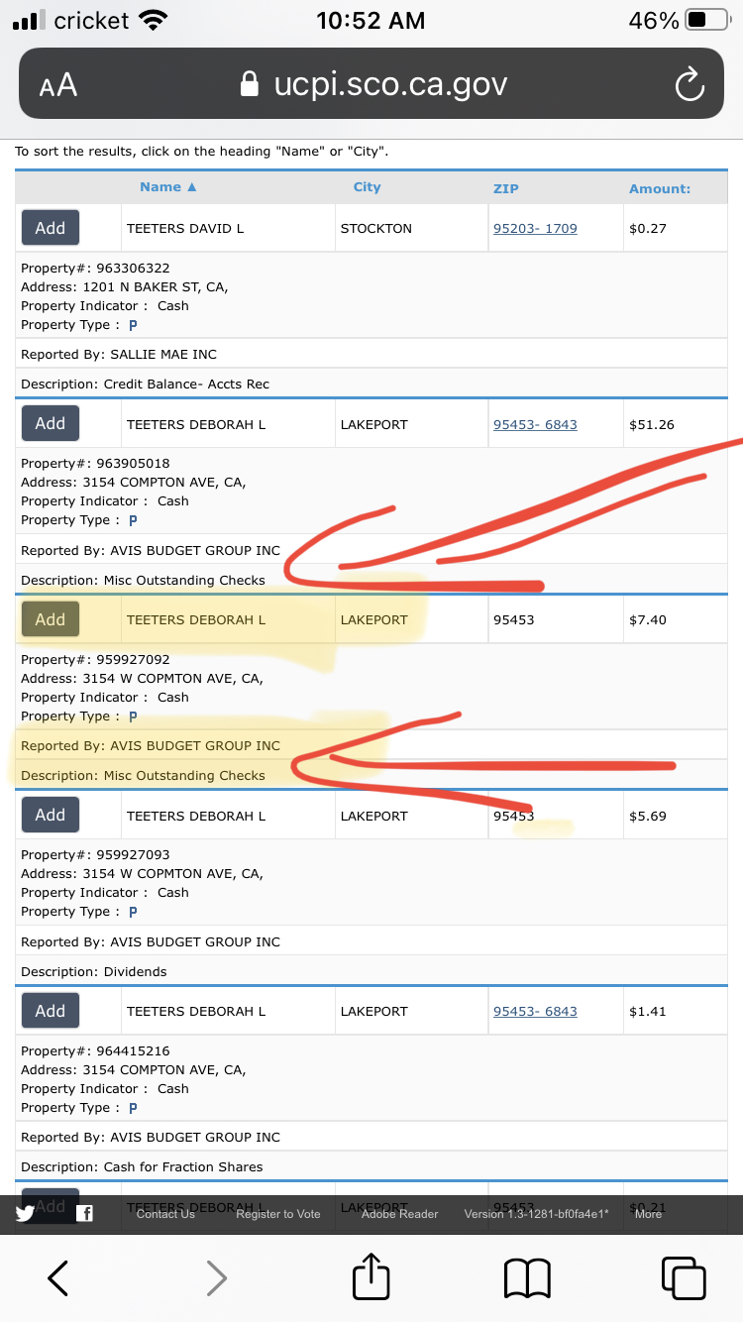Screen dimensions: 743x1322
Task: Open the Safari share sheet icon
Action: (x=371, y=1275)
